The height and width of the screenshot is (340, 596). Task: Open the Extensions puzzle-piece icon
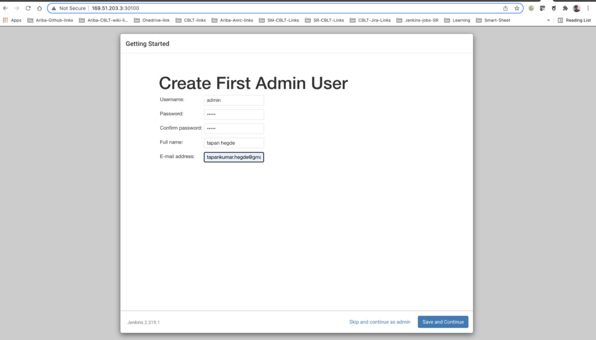[565, 8]
